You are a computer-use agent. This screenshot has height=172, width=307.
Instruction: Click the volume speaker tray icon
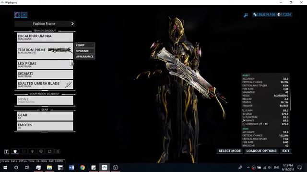point(270,168)
